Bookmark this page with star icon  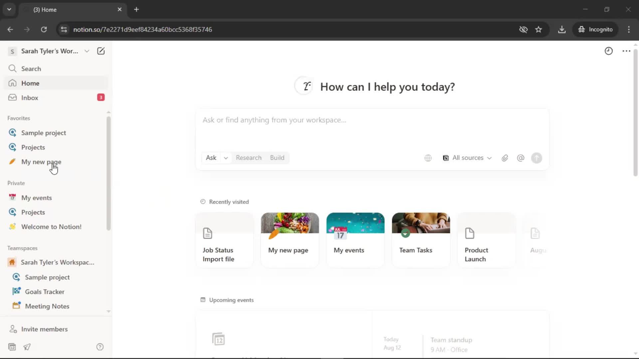538,30
